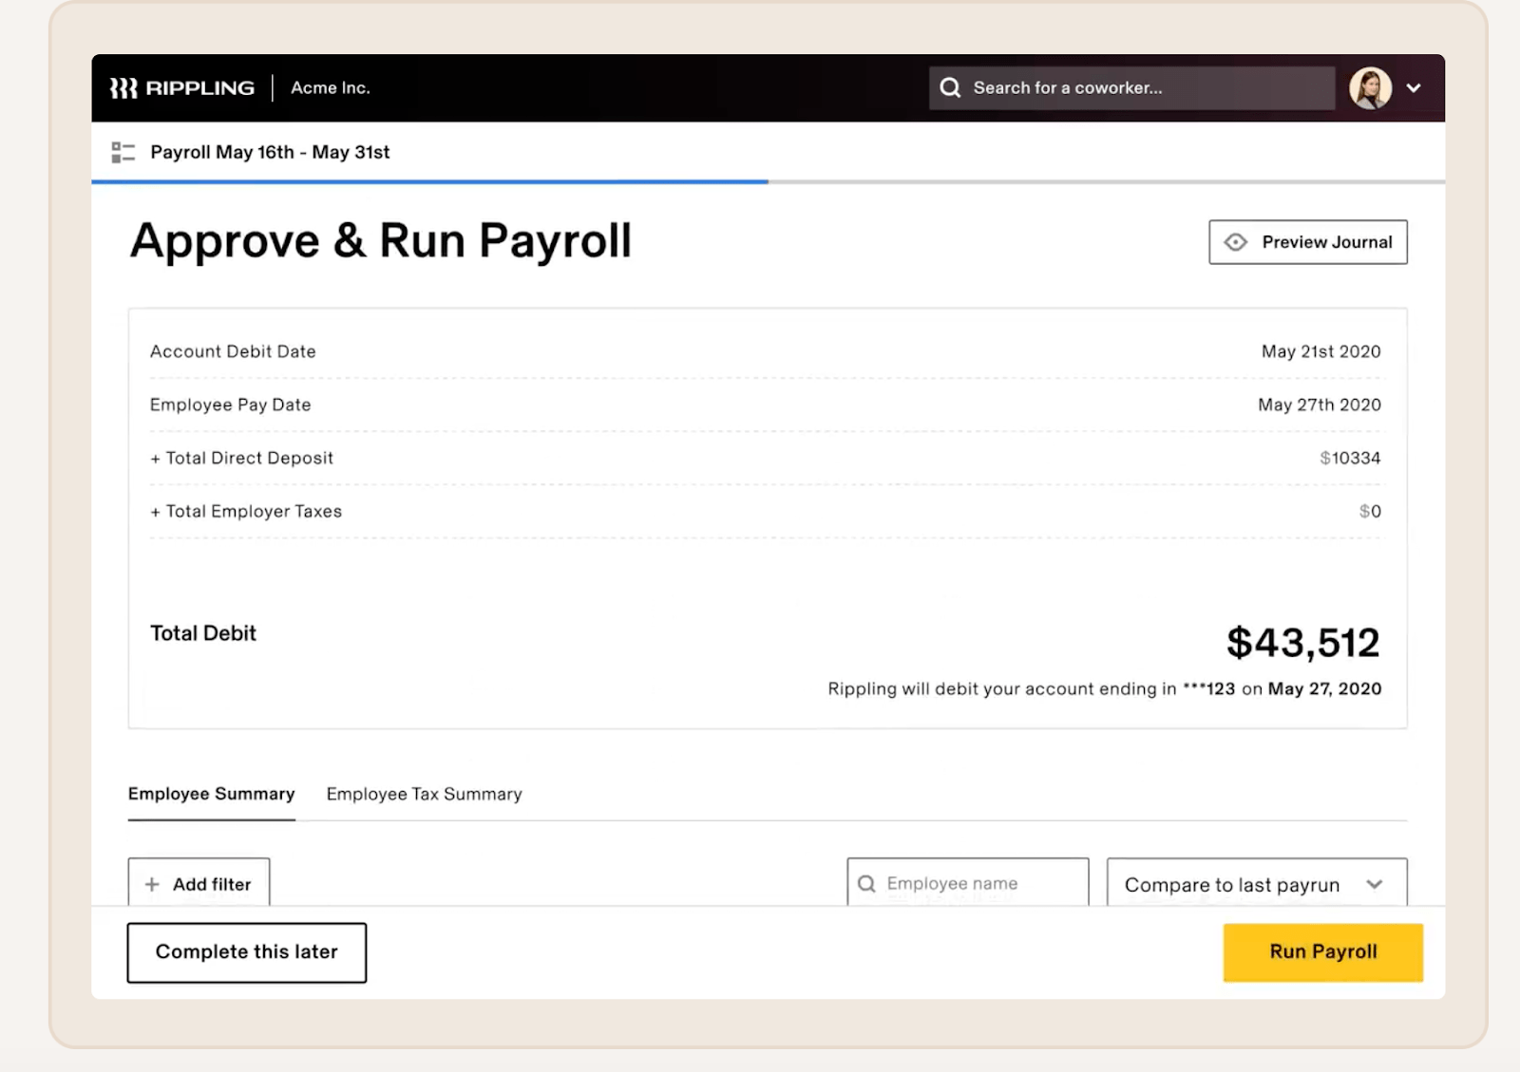This screenshot has width=1520, height=1072.
Task: Click the Acme Inc. company name
Action: pyautogui.click(x=331, y=88)
